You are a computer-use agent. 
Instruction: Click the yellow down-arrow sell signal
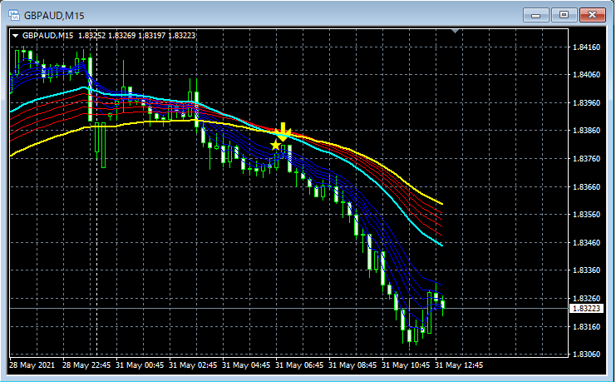283,131
